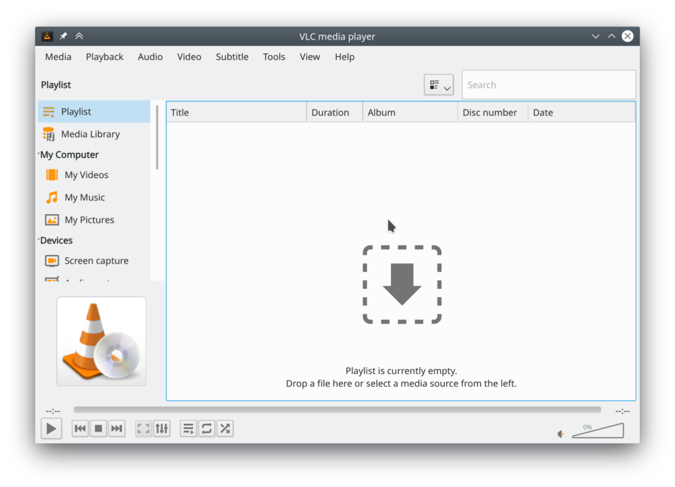Screen dimensions: 675x487
Task: Minimize the VLC window
Action: point(596,36)
